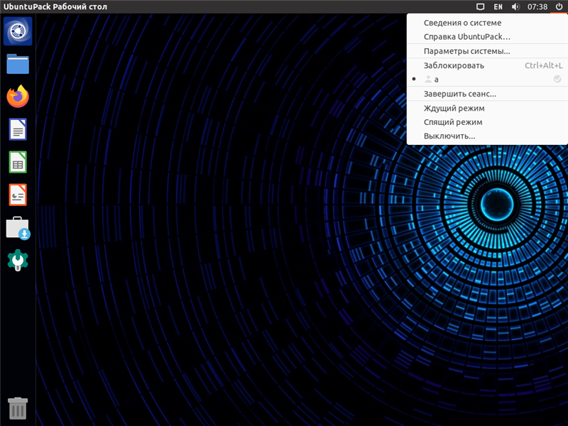Open the software installer bag icon
The height and width of the screenshot is (426, 568).
pos(18,228)
